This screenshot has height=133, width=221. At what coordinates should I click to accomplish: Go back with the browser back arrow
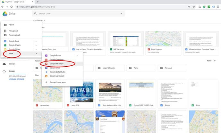[x=2, y=7]
